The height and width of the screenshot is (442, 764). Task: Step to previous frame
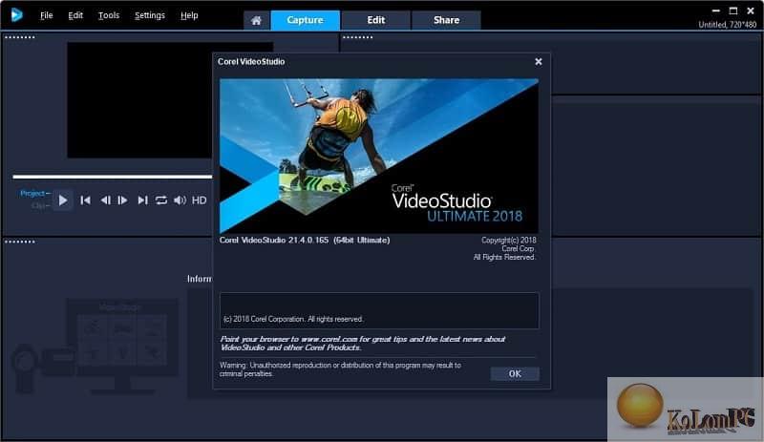pos(105,200)
